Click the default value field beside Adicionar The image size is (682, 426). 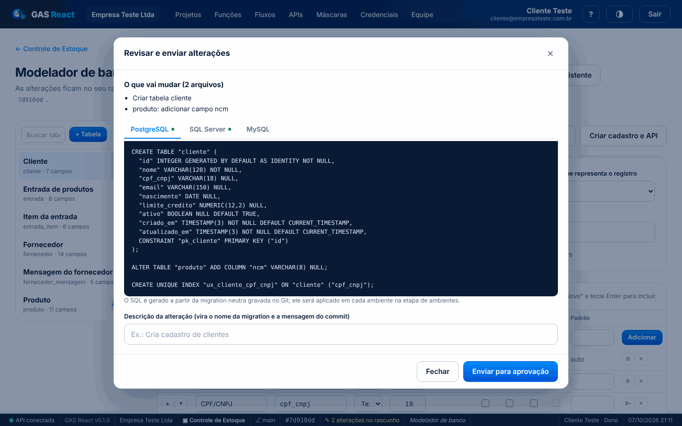point(592,337)
